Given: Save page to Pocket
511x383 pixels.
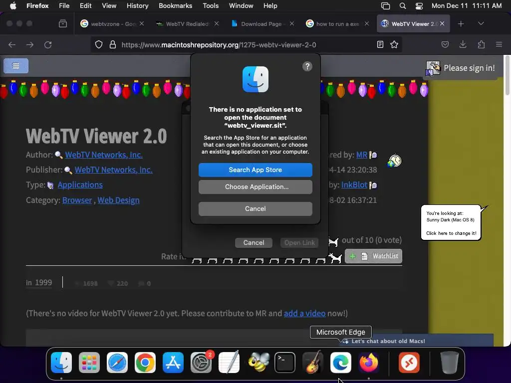Looking at the screenshot, I should tap(445, 44).
